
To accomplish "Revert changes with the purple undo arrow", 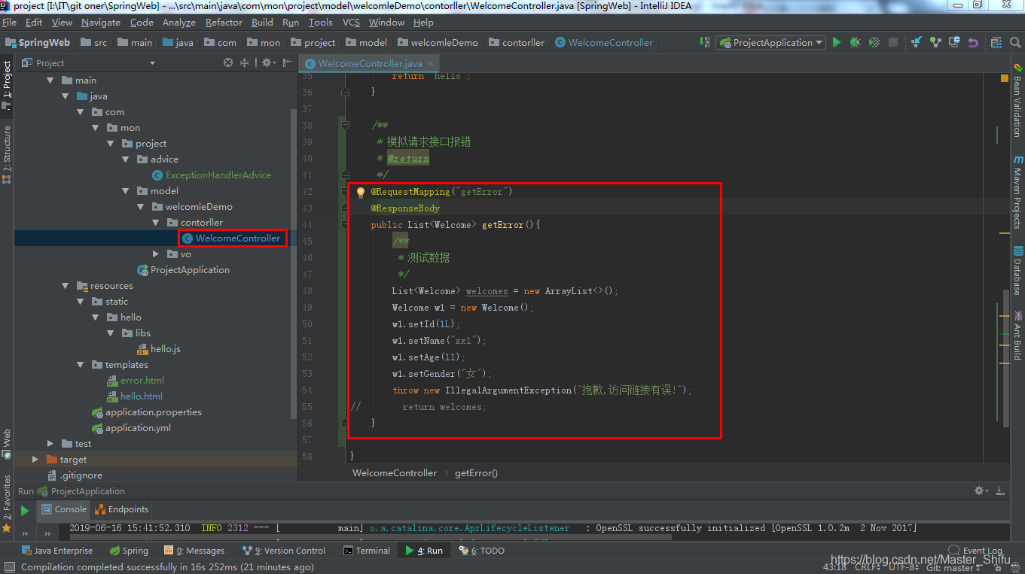I will pyautogui.click(x=973, y=43).
